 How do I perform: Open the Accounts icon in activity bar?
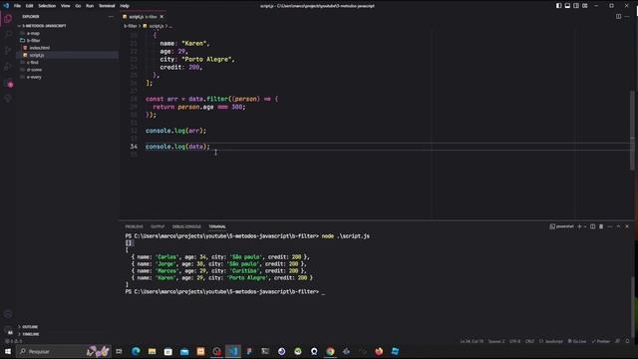coord(8,314)
